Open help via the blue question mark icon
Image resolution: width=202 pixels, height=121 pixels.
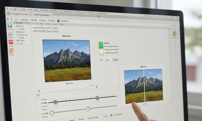(58, 21)
